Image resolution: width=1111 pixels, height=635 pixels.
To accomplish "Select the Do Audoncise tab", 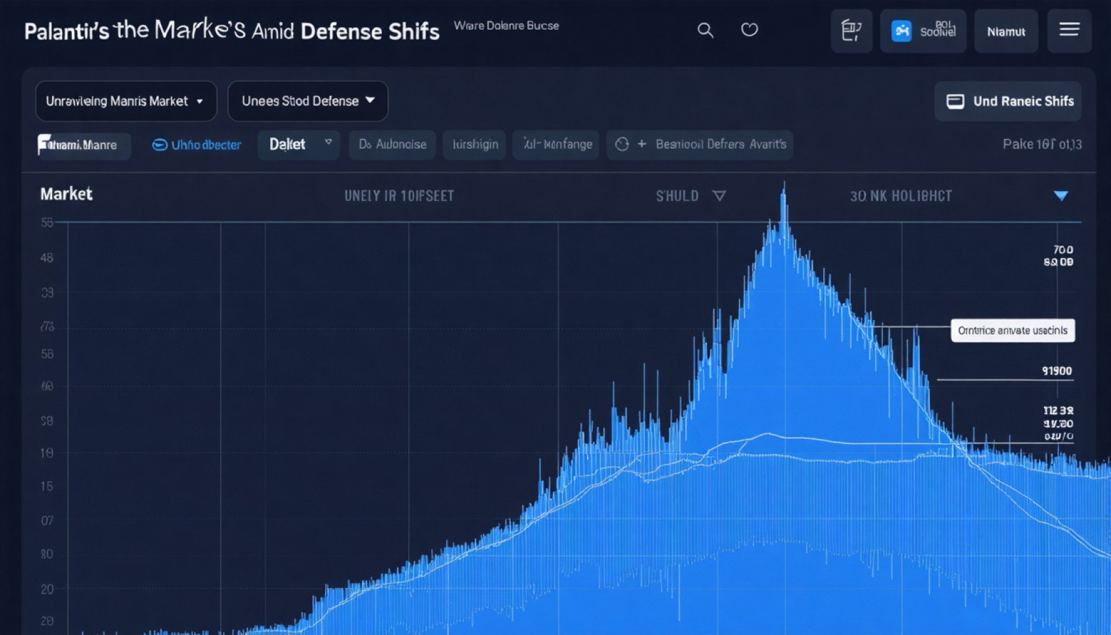I will tap(392, 145).
